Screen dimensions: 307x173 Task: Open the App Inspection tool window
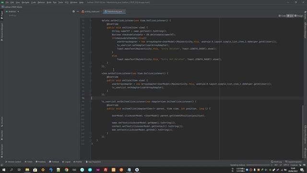(94, 162)
